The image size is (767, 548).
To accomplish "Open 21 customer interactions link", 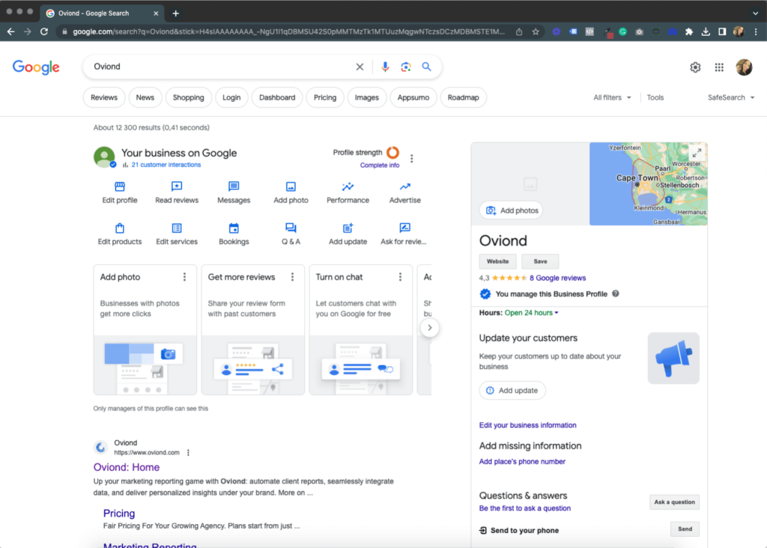I will pos(166,165).
